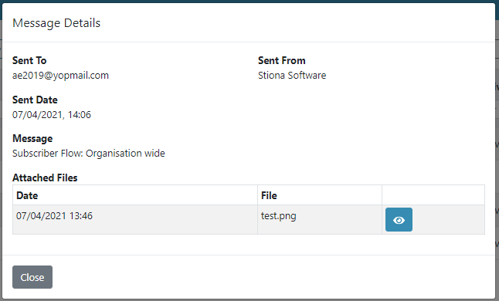This screenshot has height=301, width=499.
Task: Click the Message Details dialog title
Action: click(56, 23)
